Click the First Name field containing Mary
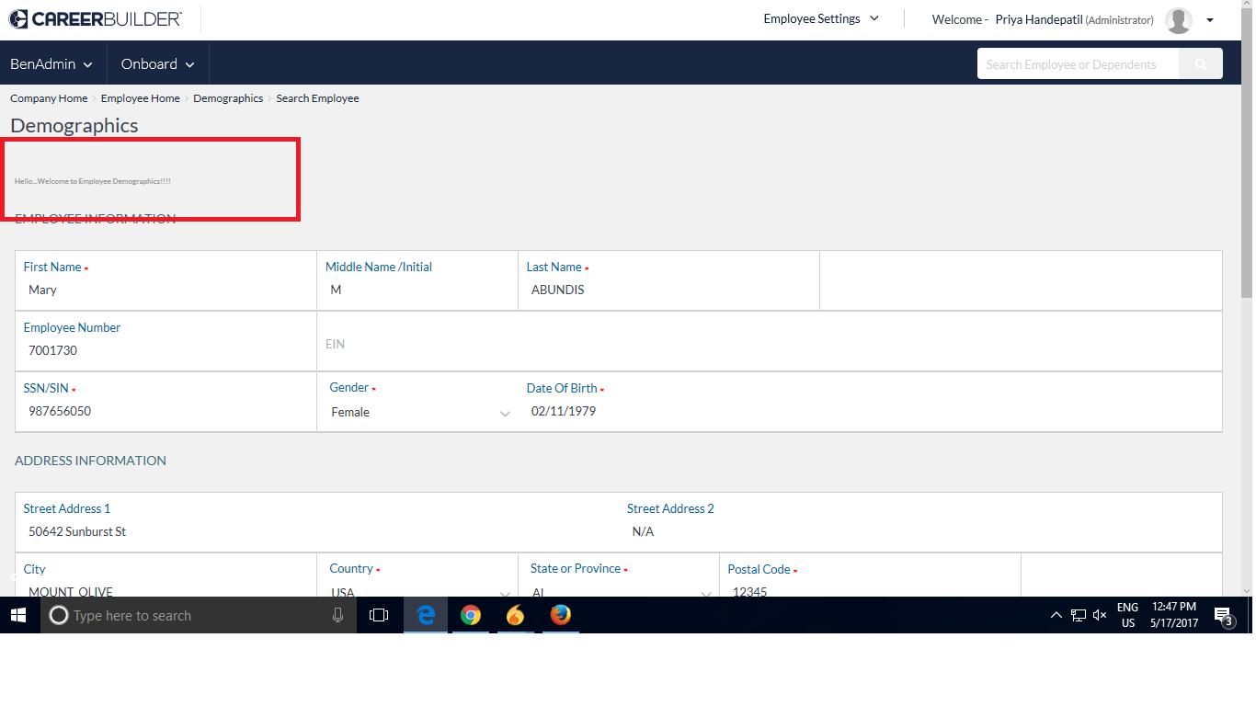 pos(166,290)
